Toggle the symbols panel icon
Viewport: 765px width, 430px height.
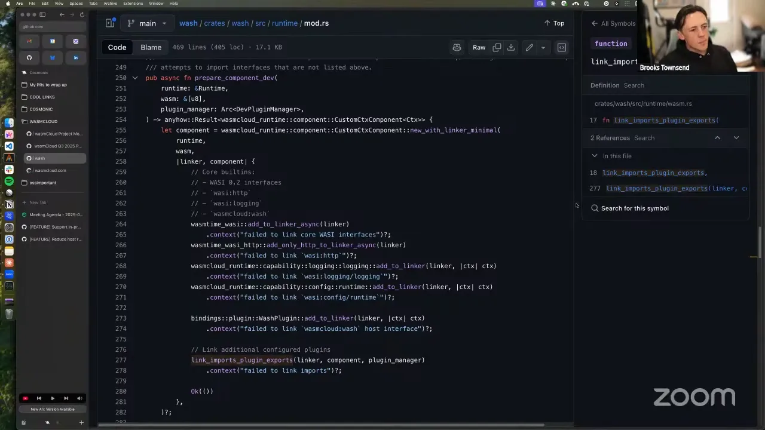(562, 47)
